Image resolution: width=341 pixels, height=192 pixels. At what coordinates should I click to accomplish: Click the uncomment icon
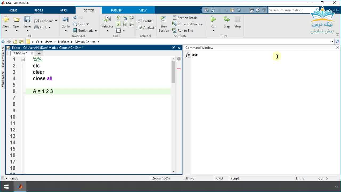click(x=125, y=18)
